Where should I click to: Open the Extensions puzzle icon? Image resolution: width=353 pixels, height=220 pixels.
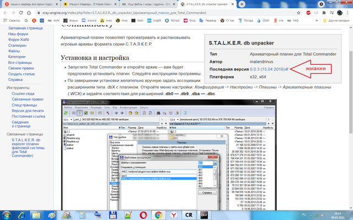pos(324,13)
